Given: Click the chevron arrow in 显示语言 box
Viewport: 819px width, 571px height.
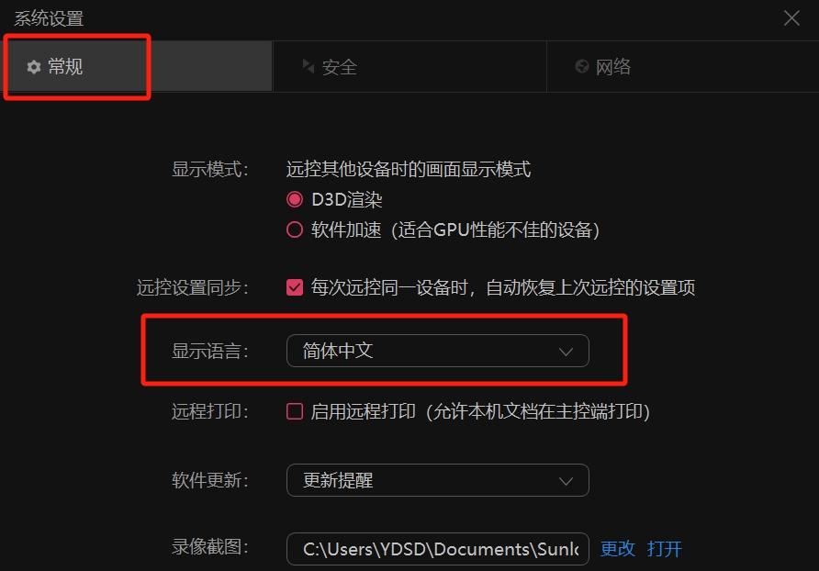Looking at the screenshot, I should (567, 352).
